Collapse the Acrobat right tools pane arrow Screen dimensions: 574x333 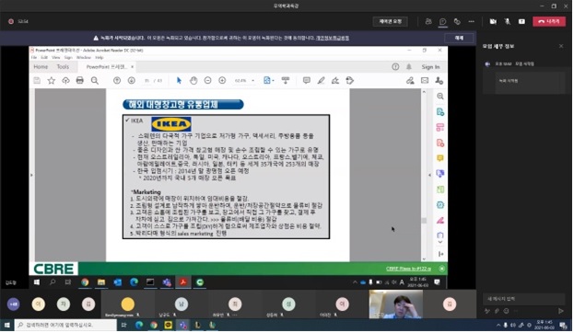(429, 175)
